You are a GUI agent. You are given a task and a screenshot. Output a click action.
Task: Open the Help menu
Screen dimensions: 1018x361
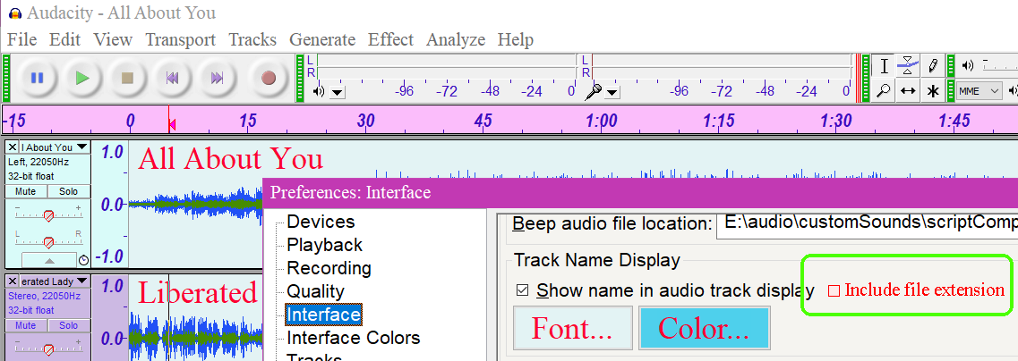(516, 39)
